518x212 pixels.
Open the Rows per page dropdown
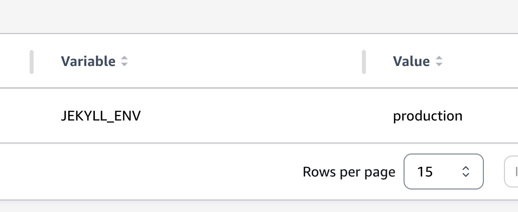point(444,171)
